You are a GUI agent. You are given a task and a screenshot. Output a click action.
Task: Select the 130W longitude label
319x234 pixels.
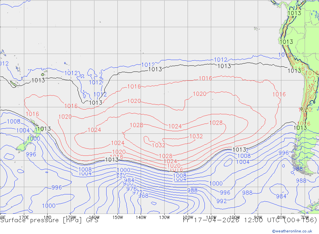[x=164, y=217]
